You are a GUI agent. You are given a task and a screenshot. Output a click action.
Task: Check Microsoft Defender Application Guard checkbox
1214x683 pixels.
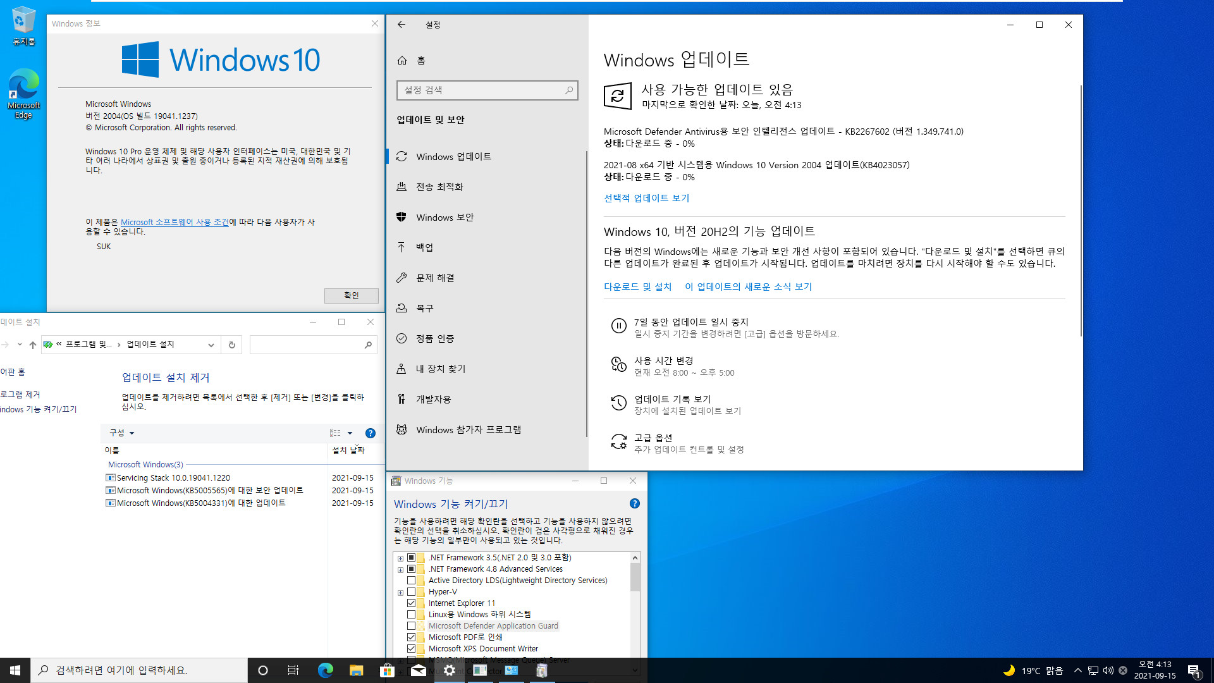pos(411,626)
